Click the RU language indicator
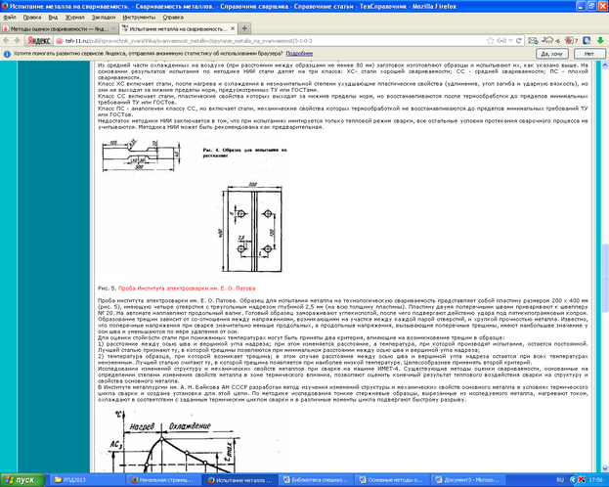This screenshot has height=487, width=609. (x=560, y=480)
